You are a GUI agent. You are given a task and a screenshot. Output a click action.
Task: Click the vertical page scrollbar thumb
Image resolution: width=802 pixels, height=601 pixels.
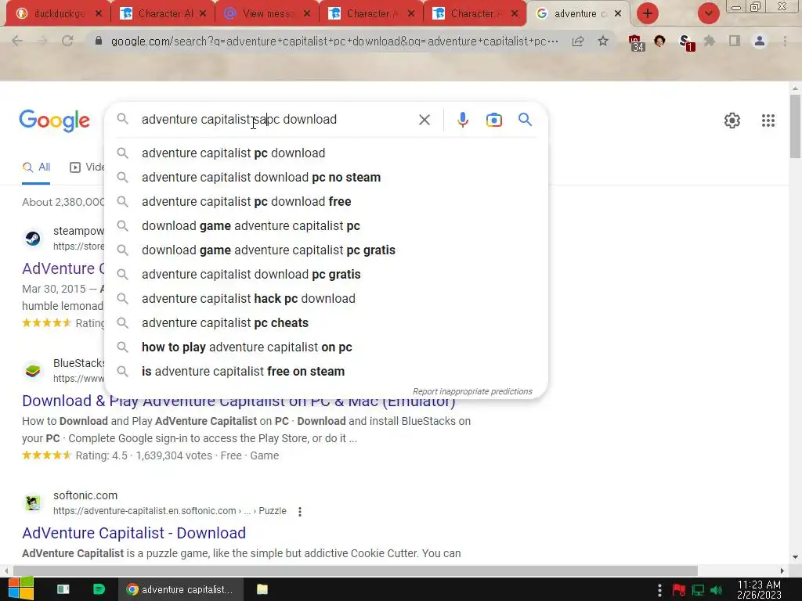point(795,127)
